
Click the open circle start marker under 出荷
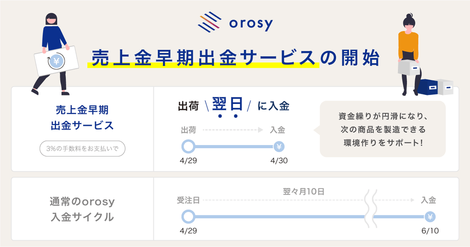188,146
